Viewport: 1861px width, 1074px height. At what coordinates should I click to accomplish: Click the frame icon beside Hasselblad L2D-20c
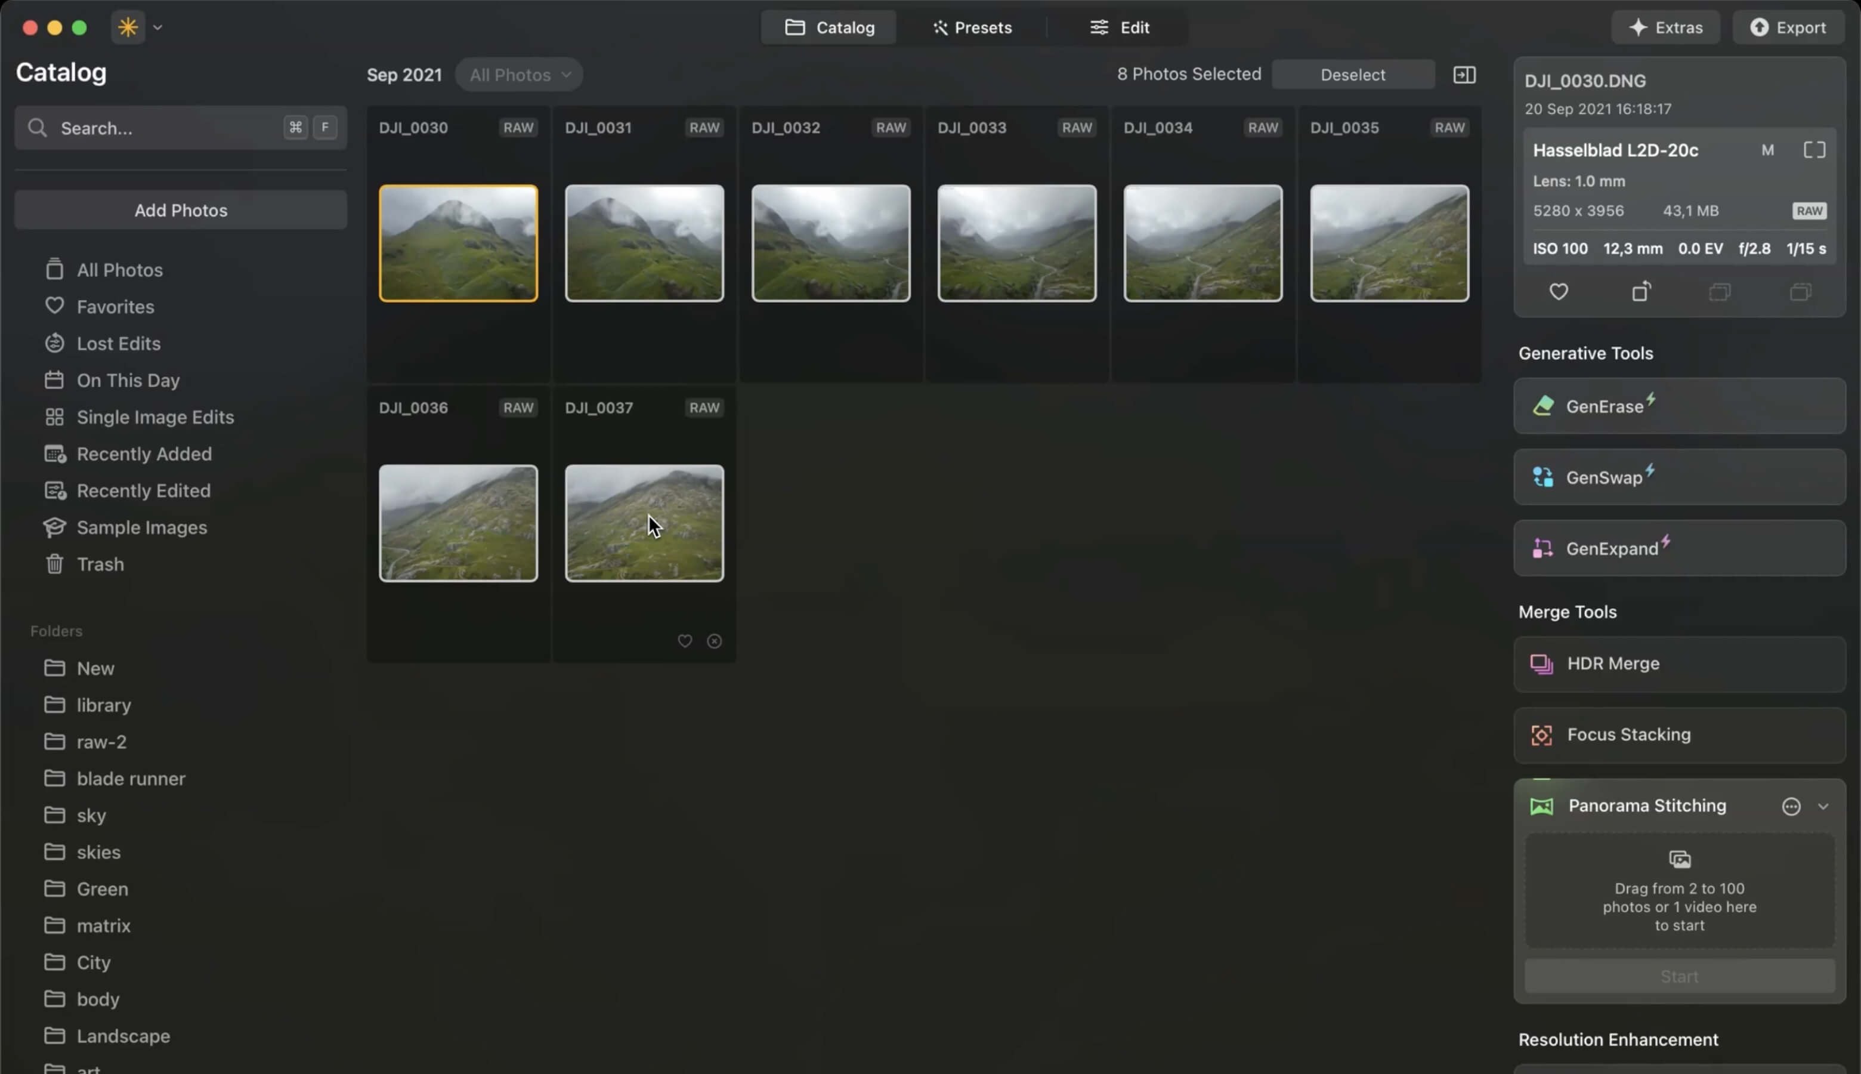(x=1814, y=150)
